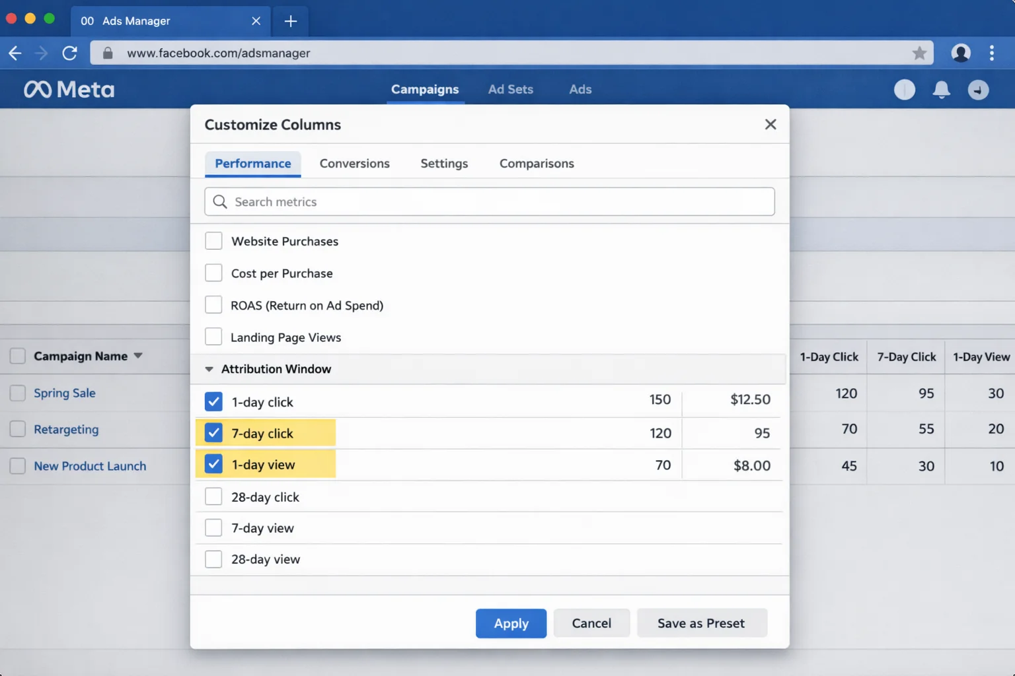Enable the Website Purchases checkbox
The height and width of the screenshot is (676, 1015).
[x=213, y=240]
